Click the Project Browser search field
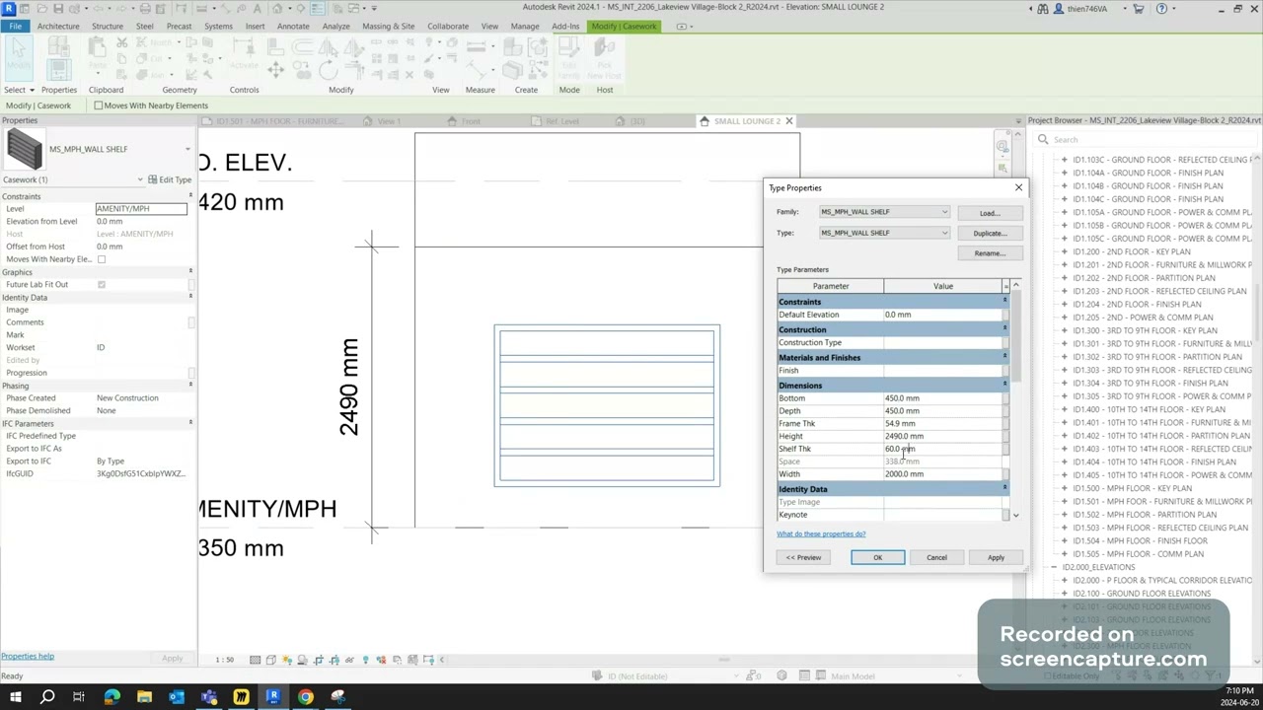This screenshot has height=710, width=1263. [1145, 139]
